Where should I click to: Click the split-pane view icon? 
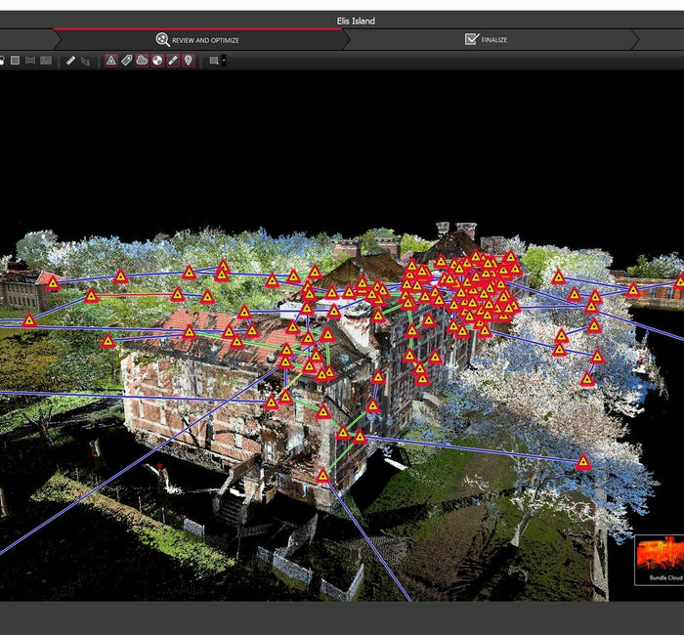[x=30, y=61]
